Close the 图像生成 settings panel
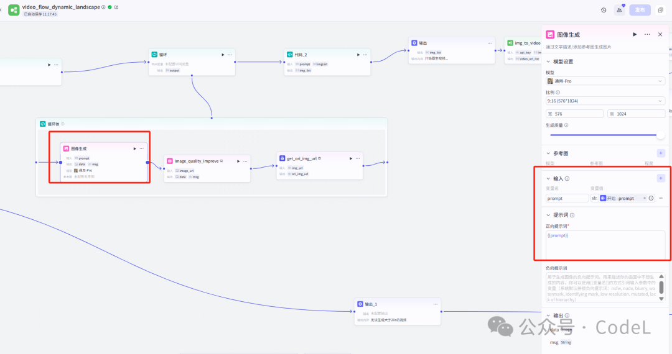672x354 pixels. click(x=660, y=35)
